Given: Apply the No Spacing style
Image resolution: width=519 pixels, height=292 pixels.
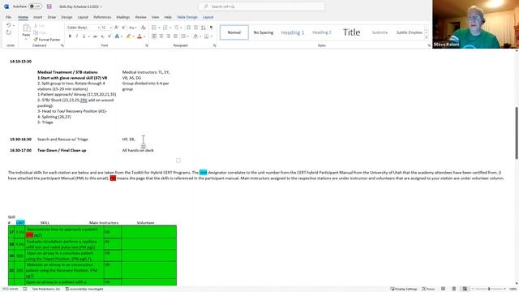Looking at the screenshot, I should (x=264, y=32).
